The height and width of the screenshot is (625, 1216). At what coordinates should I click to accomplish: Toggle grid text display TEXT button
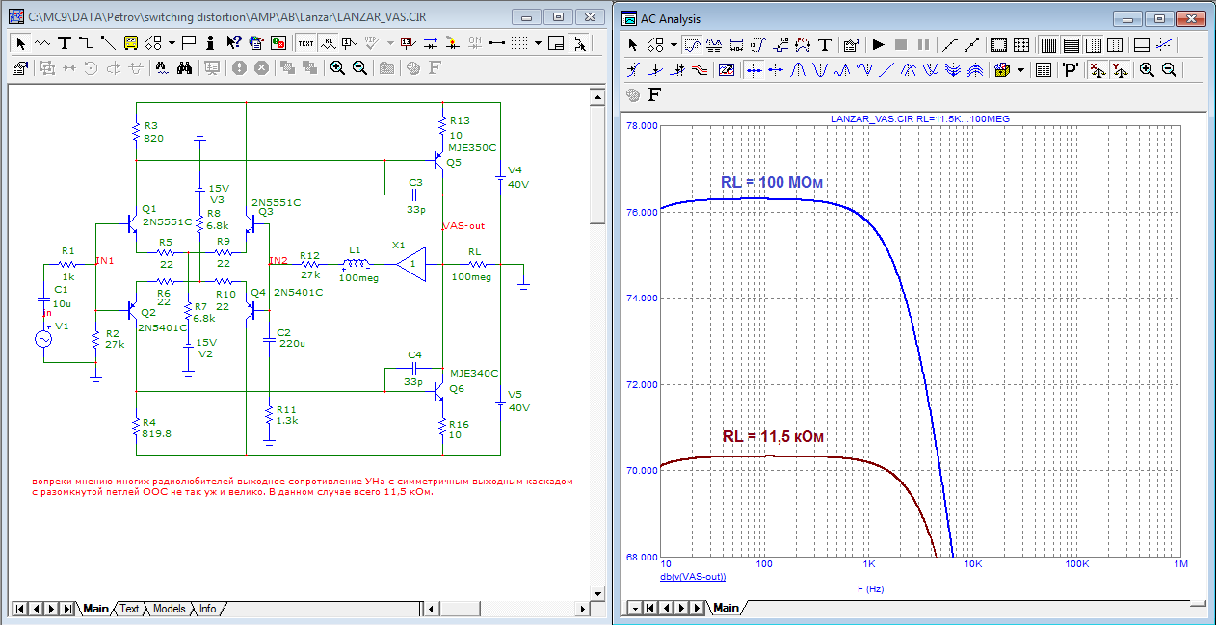pyautogui.click(x=305, y=43)
